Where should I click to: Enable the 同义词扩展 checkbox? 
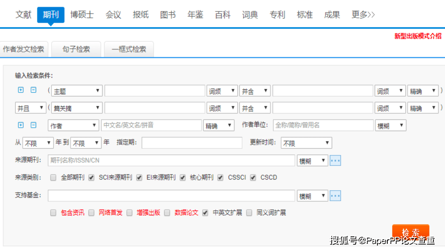pos(249,213)
